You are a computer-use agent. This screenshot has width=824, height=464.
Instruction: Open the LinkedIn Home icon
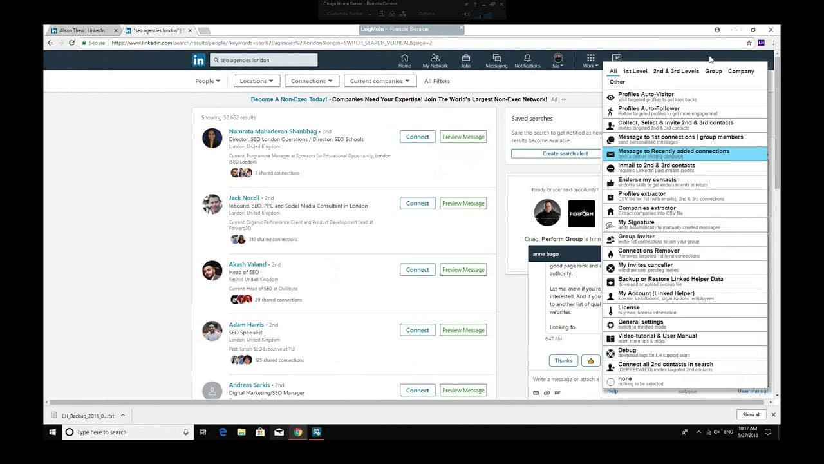(x=404, y=58)
